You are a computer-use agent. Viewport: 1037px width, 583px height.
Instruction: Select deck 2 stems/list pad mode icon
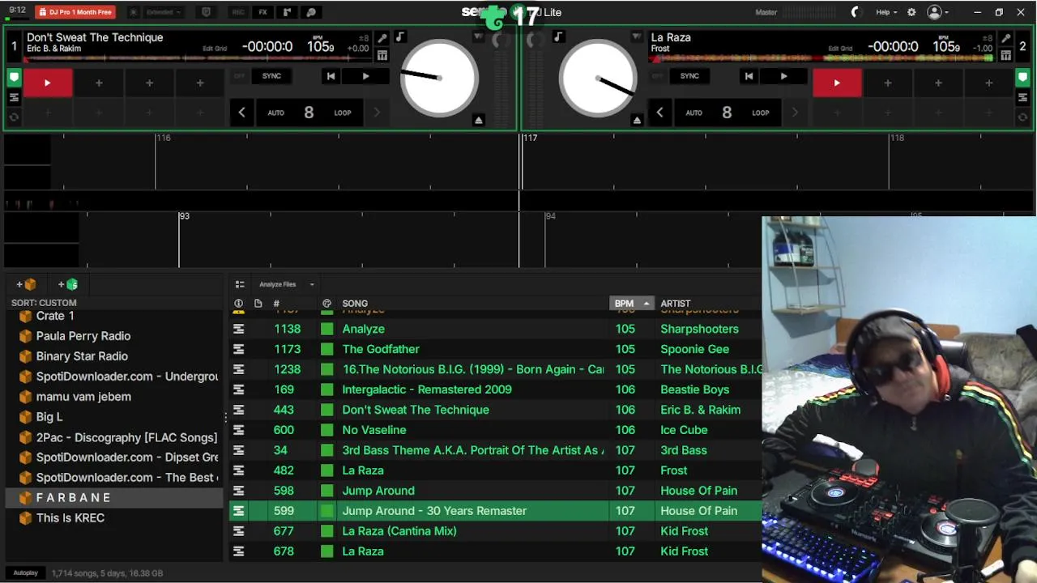tap(1022, 97)
